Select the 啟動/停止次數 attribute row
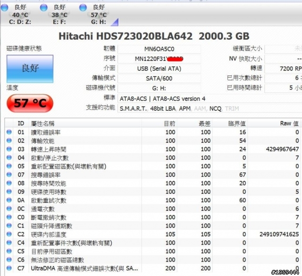 coord(152,158)
